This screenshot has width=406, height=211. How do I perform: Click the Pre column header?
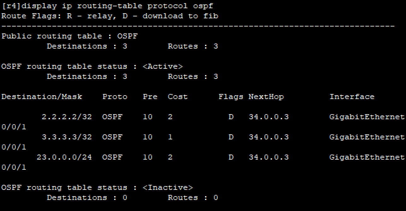(150, 97)
